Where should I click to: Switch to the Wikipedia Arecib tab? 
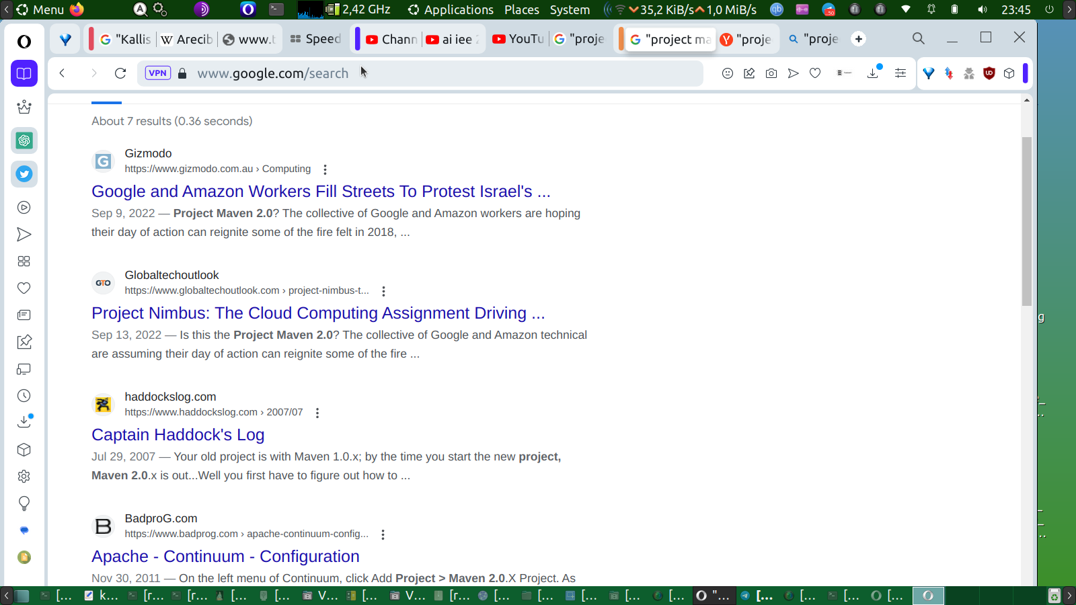(187, 39)
